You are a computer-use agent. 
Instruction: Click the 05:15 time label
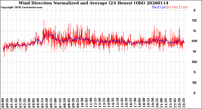click(x=42, y=103)
